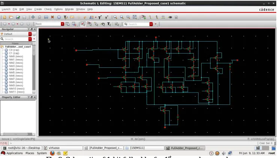Open the dropdown arrow next to the ruler icon
277x158 pixels.
click(x=96, y=17)
